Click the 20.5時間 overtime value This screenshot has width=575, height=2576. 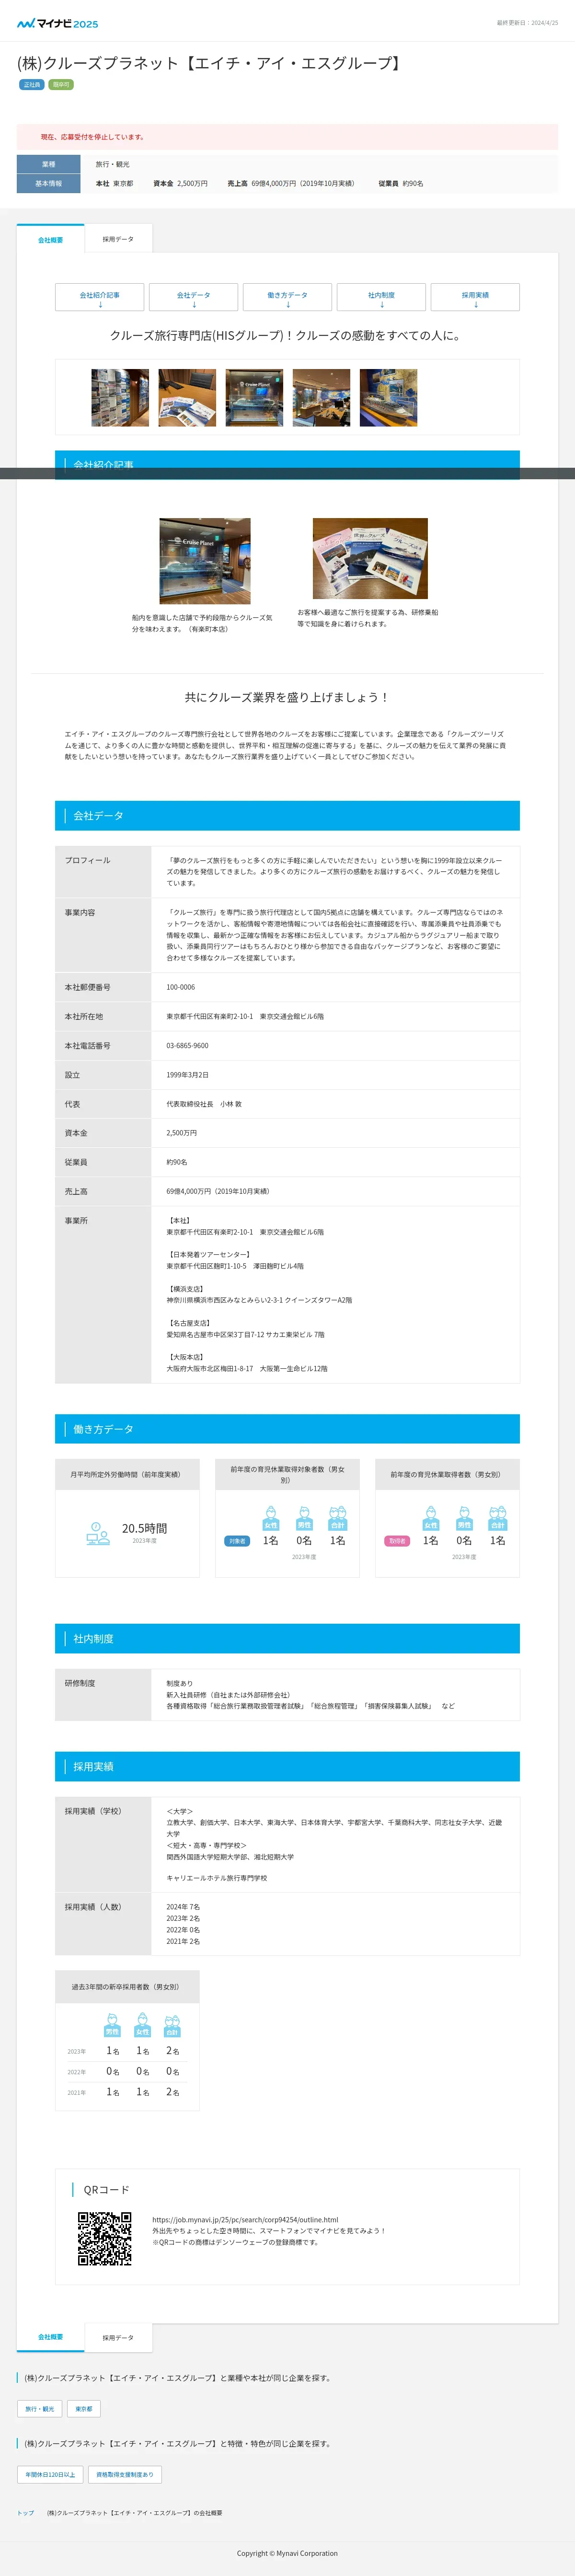[144, 1528]
